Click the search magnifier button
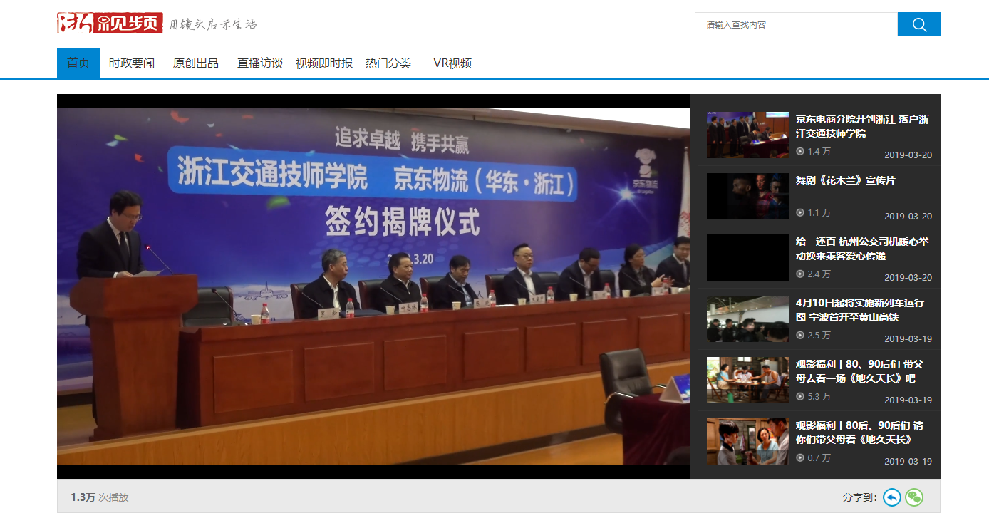989x528 pixels. pos(918,24)
